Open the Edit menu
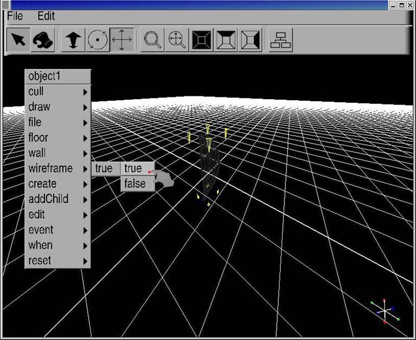 coord(46,16)
